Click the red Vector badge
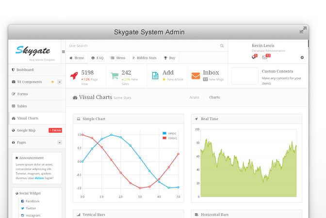This screenshot has width=326, height=218. (x=55, y=130)
